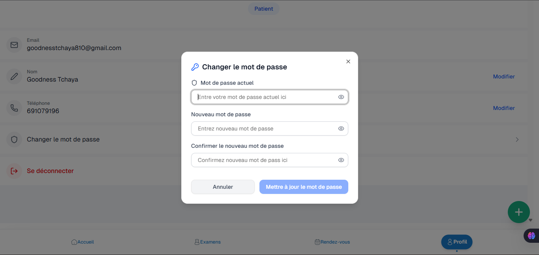Click Mettre à jour le mot de passe
The image size is (539, 255).
[304, 187]
